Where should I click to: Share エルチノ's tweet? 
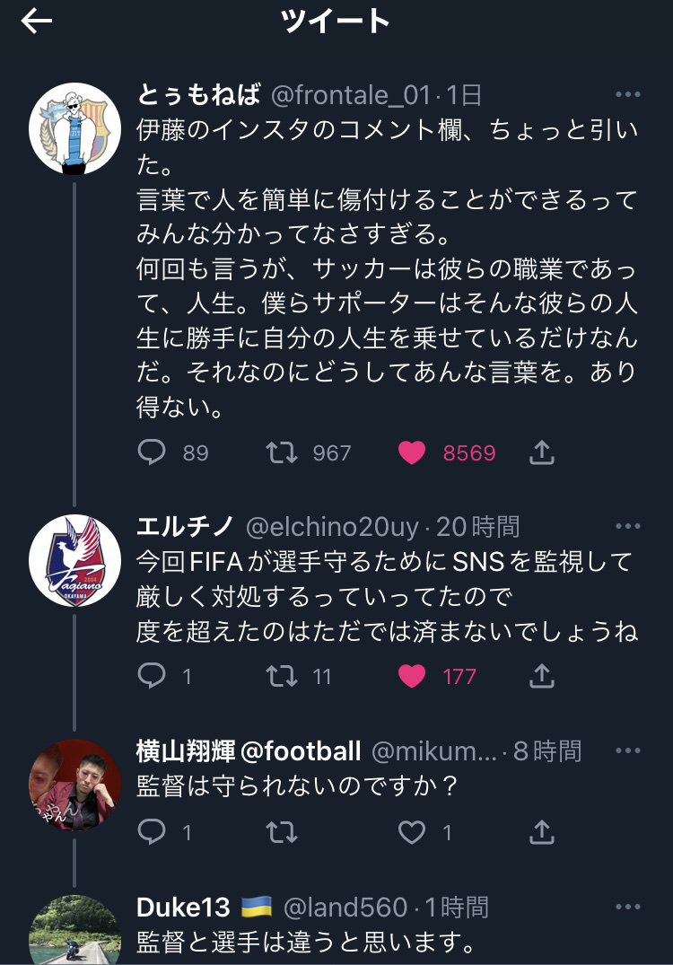tap(542, 676)
